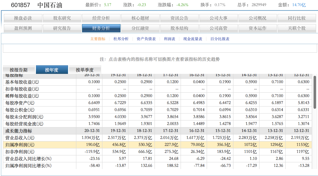Screen dimensions: 318x176
Task: Click the latest price 5.17
Action: tap(108, 5)
